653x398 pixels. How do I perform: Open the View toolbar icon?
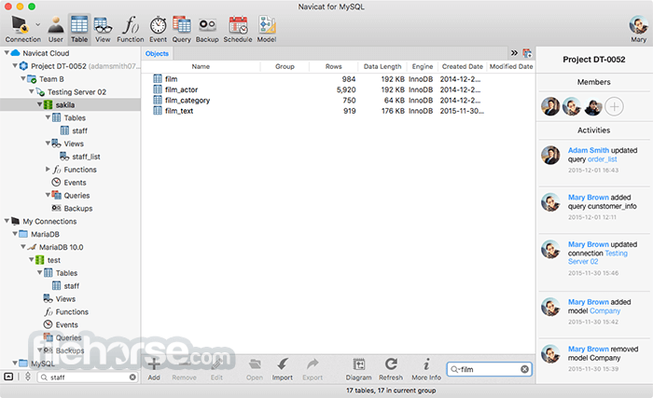point(103,28)
